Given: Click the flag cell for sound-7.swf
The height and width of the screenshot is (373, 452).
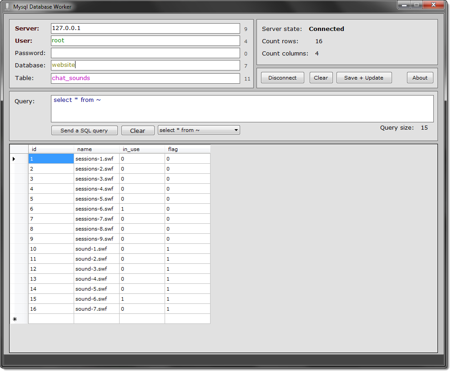Looking at the screenshot, I should point(187,309).
